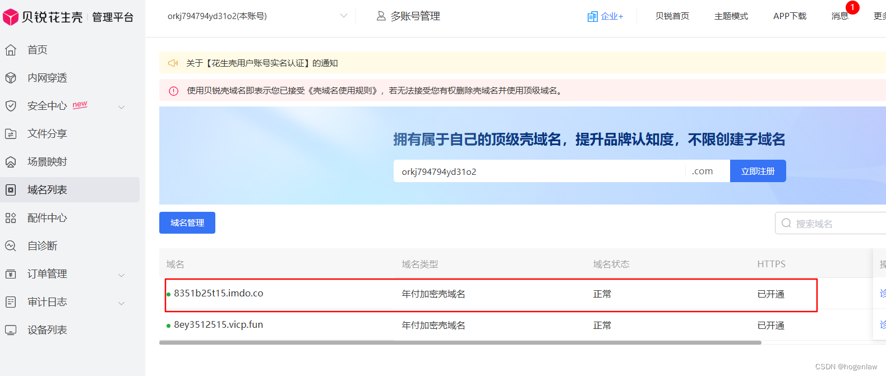Click domain 8351b25t15.imdo.co
The height and width of the screenshot is (376, 886).
219,293
